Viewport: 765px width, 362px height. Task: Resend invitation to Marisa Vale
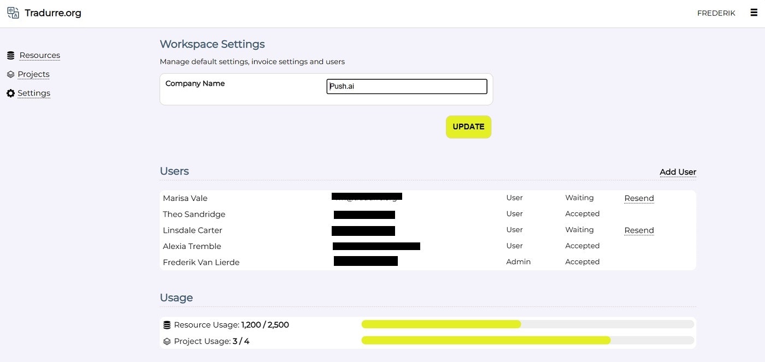pos(639,198)
